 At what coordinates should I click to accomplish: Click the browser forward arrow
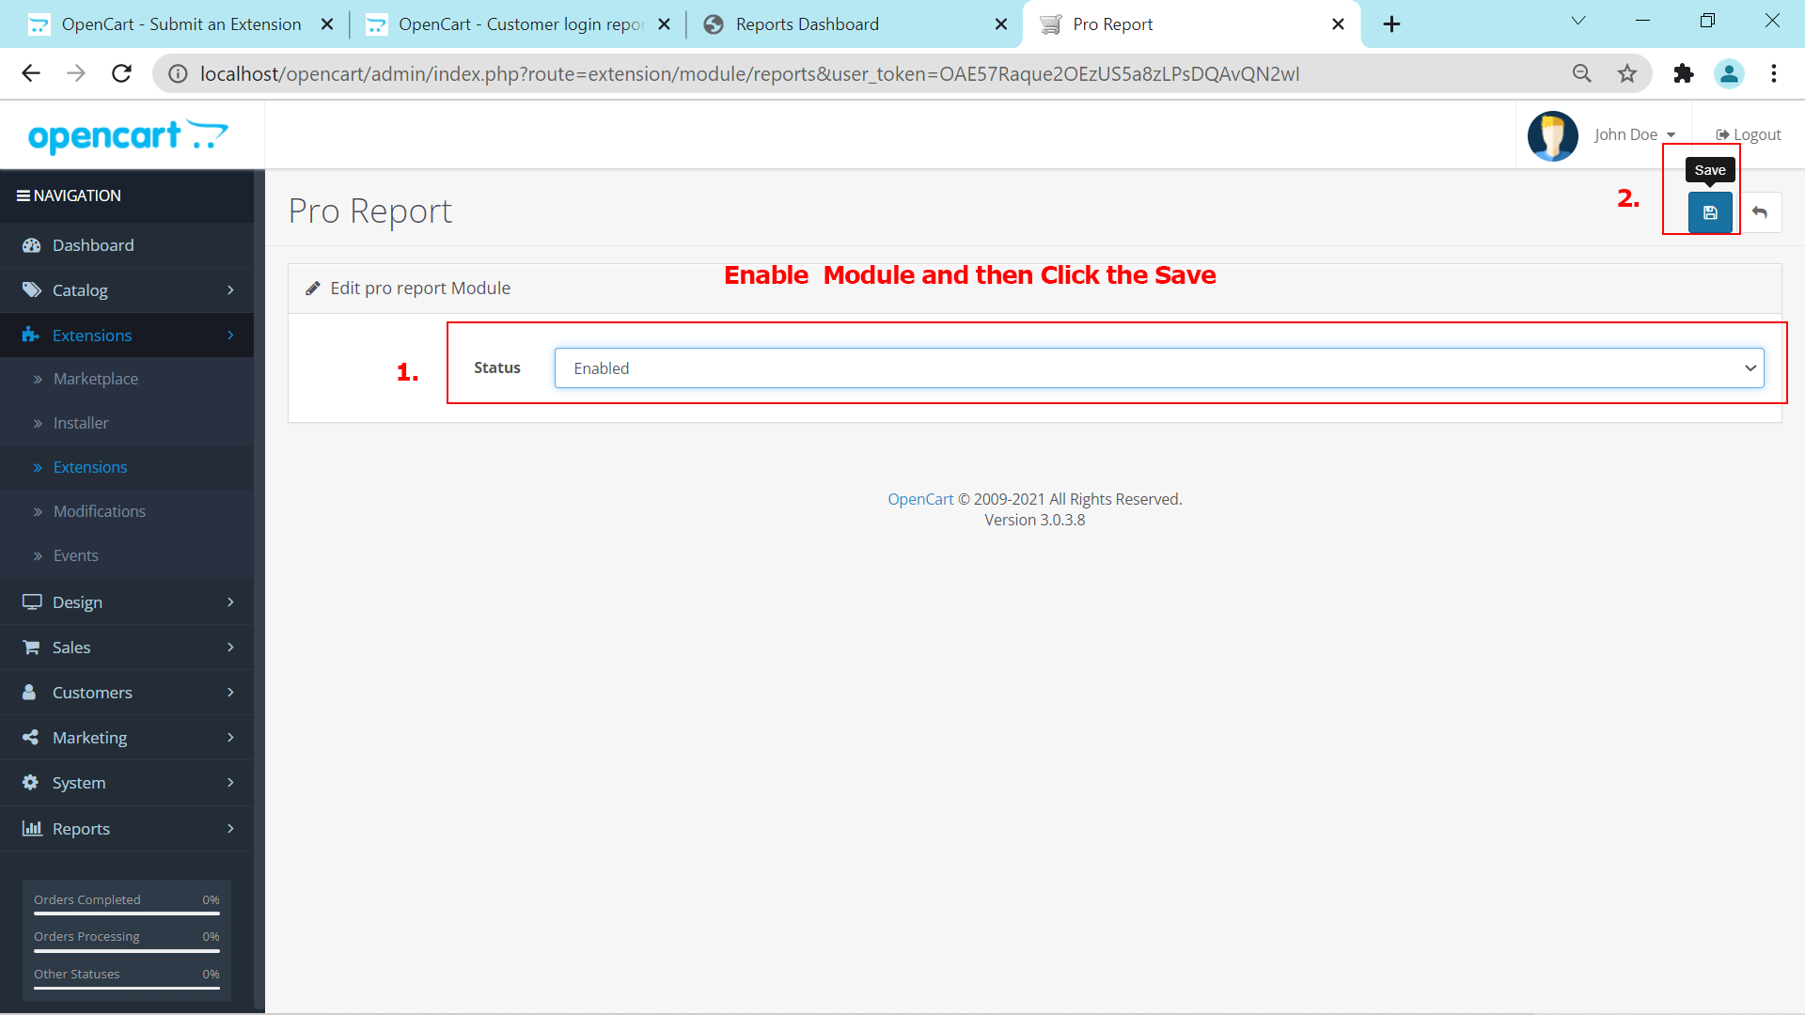(76, 73)
